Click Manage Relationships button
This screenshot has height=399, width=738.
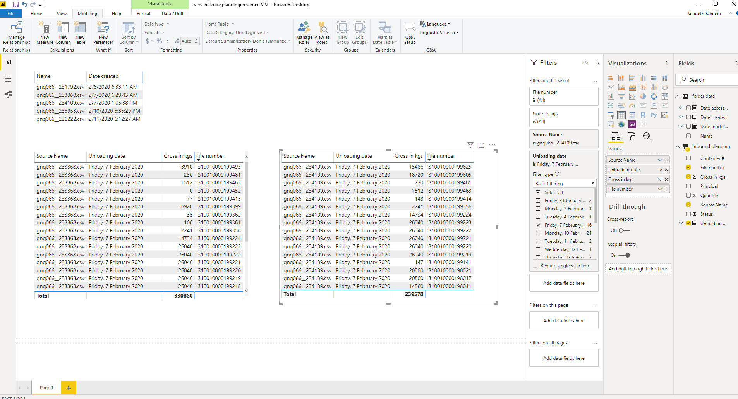tap(17, 33)
